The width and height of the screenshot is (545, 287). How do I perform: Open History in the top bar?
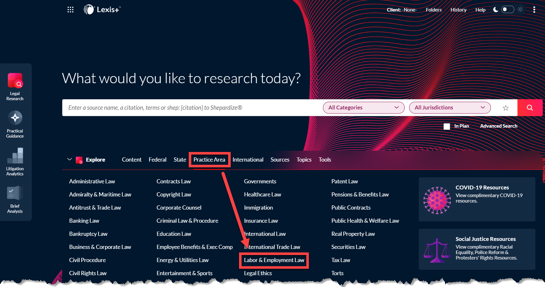pos(458,10)
